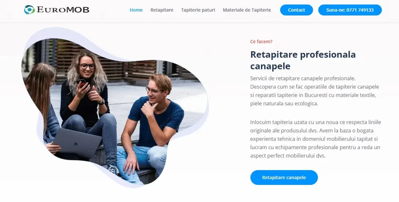Click the Suna-ne: 0771 749133 button
The image size is (399, 202).
(350, 10)
